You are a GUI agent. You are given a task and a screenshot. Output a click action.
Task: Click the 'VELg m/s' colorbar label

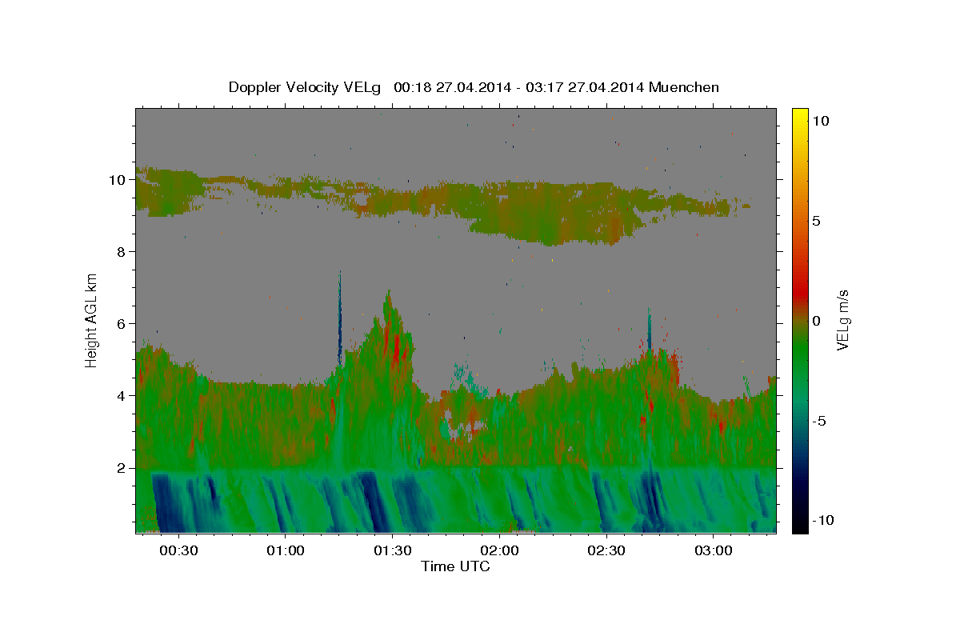pyautogui.click(x=842, y=321)
